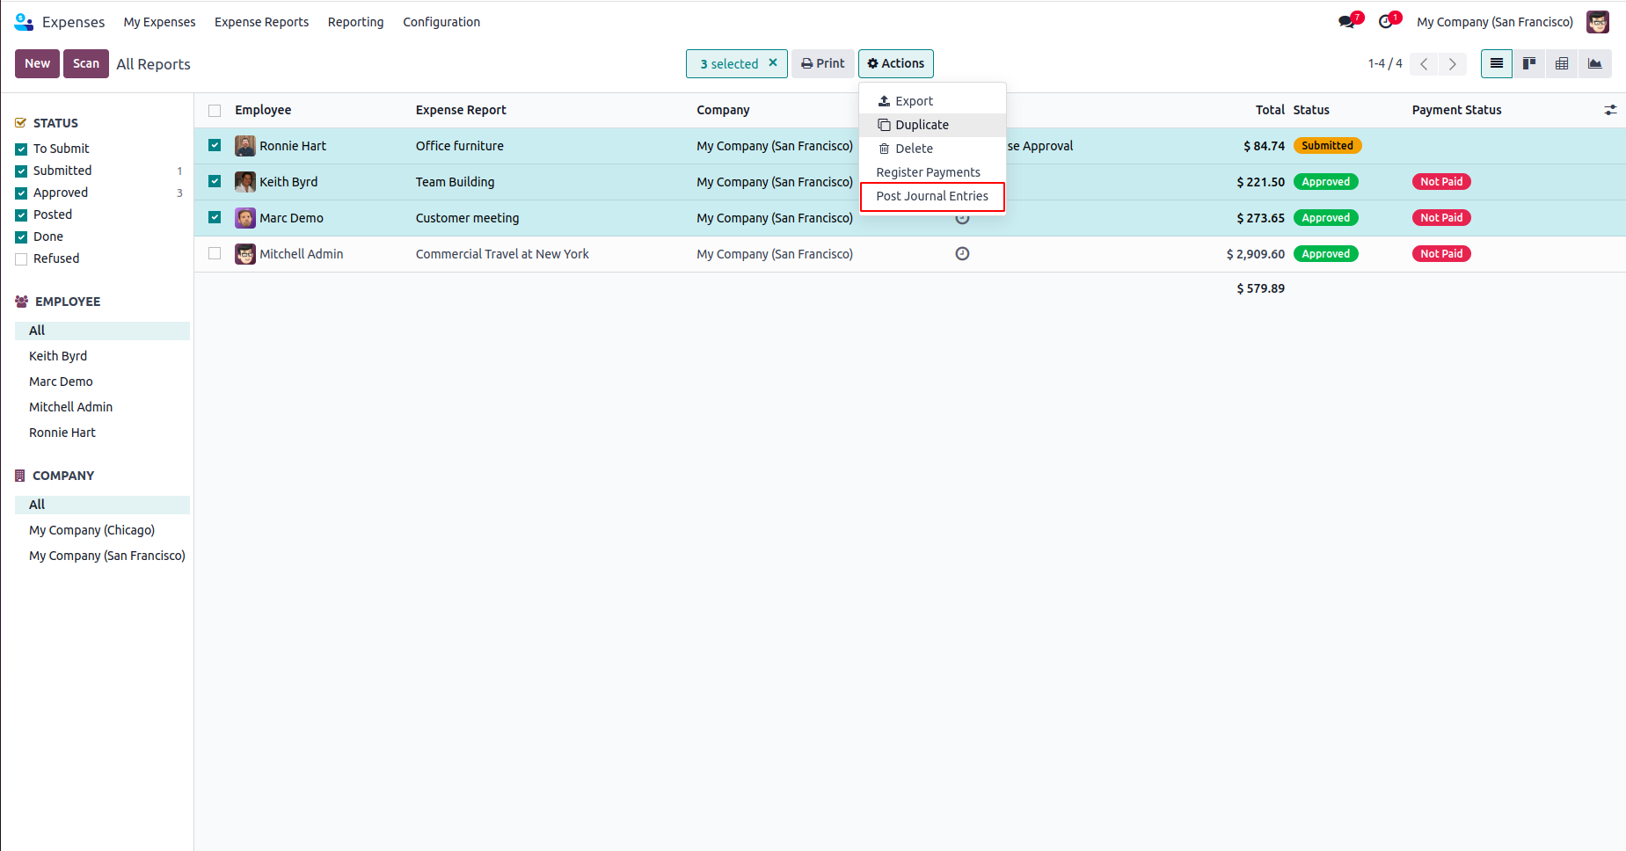
Task: Clear the 3 selected records
Action: coord(773,62)
